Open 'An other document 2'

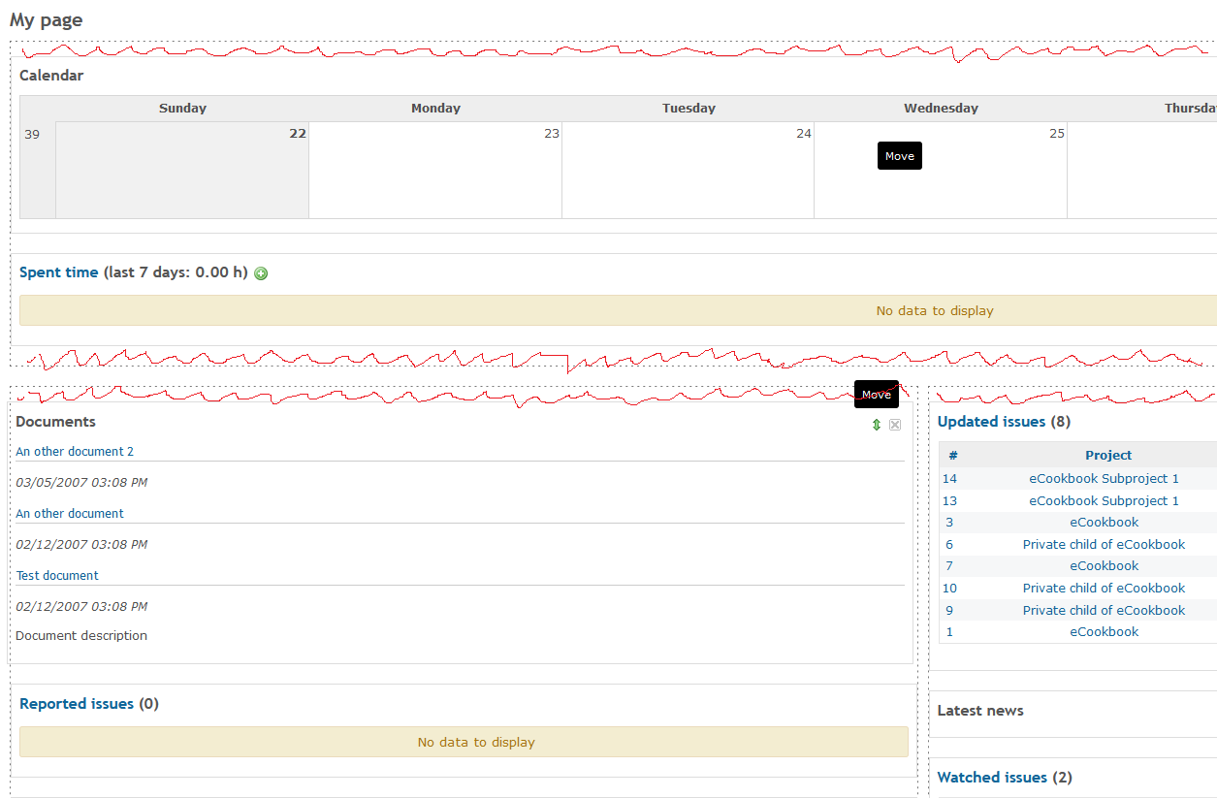(x=75, y=452)
